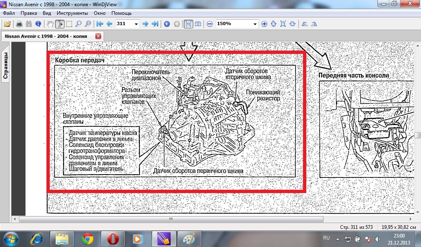
Task: Expand the 150% zoom level dropdown
Action: coord(255,24)
